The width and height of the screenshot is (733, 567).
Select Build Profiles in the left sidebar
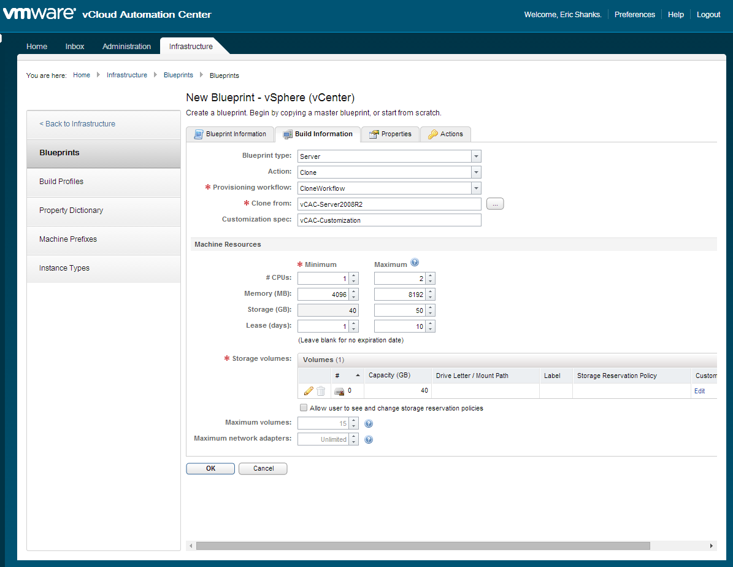tap(61, 182)
